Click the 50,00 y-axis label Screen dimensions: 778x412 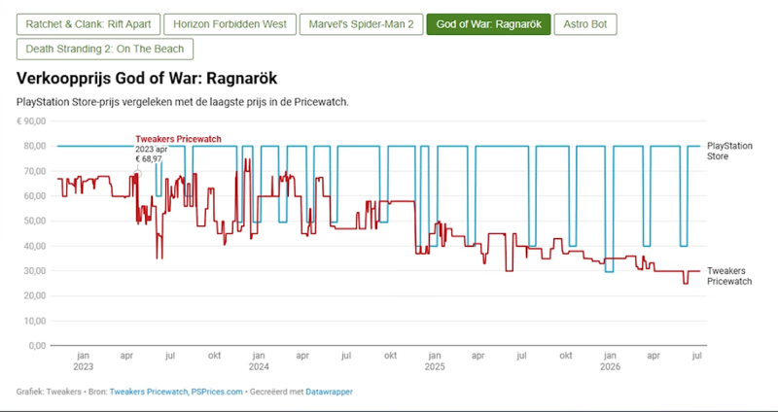click(x=35, y=222)
